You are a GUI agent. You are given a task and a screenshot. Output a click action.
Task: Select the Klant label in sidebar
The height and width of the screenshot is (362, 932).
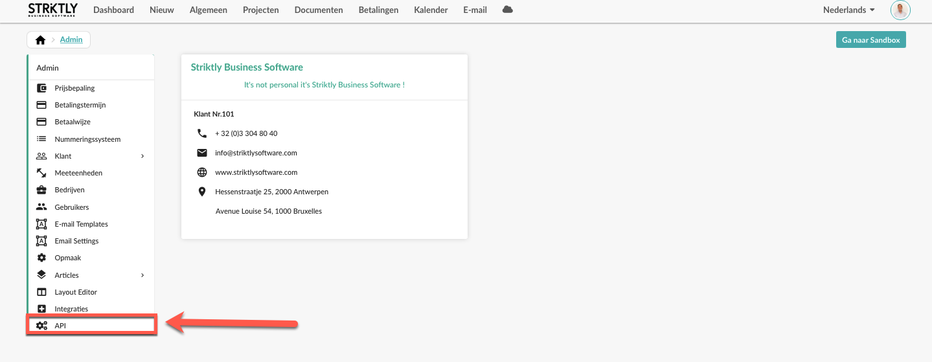63,156
